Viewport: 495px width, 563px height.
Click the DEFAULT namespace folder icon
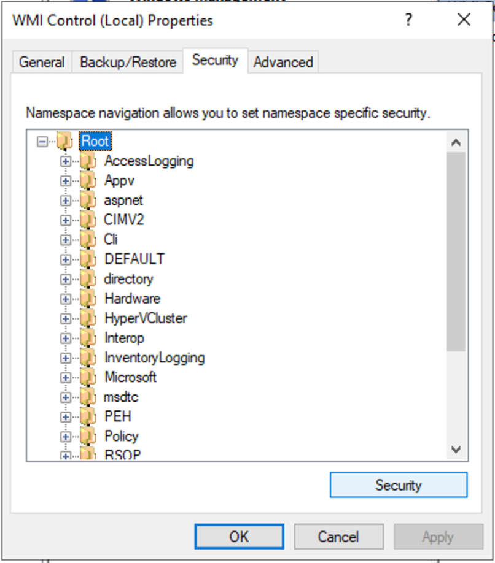coord(87,259)
